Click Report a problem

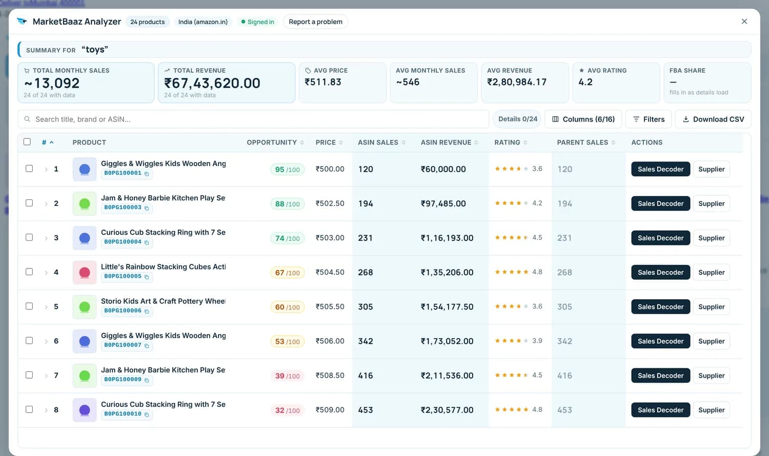[315, 22]
